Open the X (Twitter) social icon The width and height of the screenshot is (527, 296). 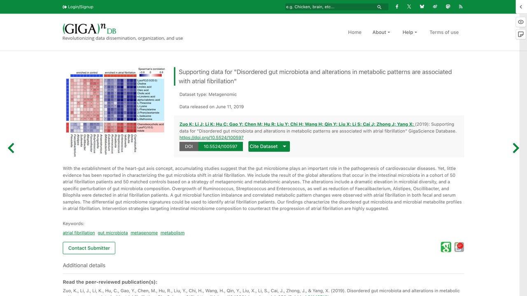pos(409,7)
